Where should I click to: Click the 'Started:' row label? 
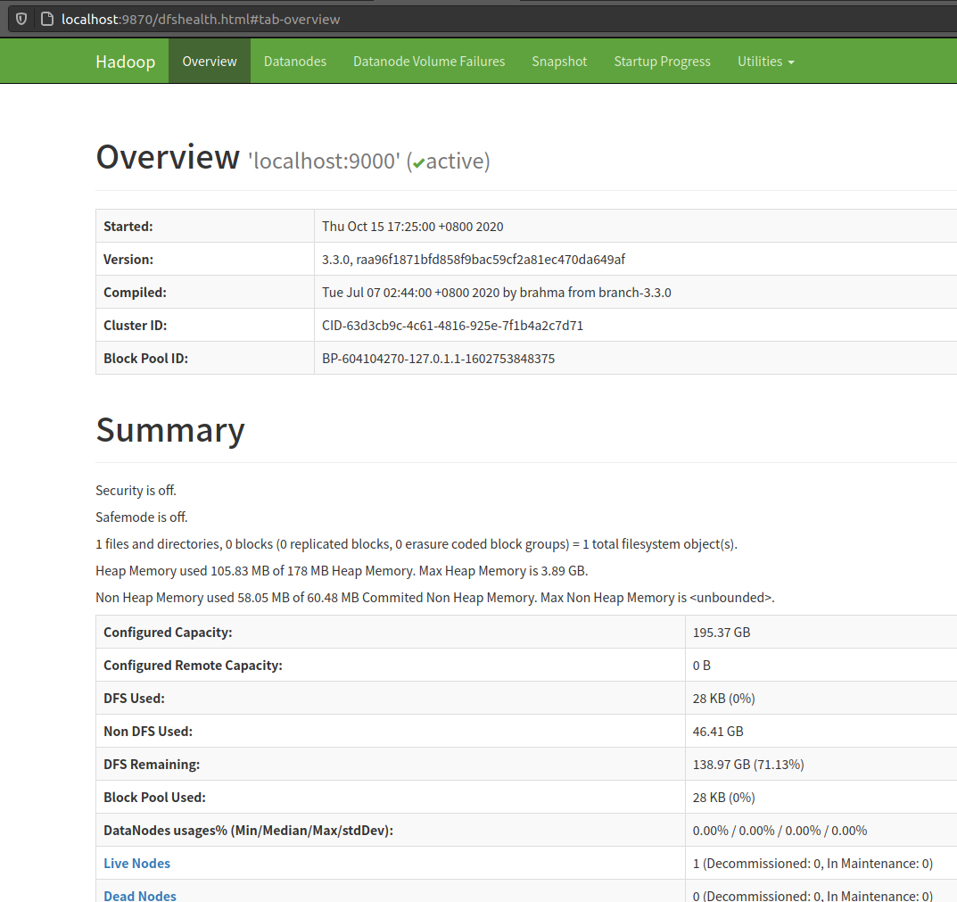[128, 227]
